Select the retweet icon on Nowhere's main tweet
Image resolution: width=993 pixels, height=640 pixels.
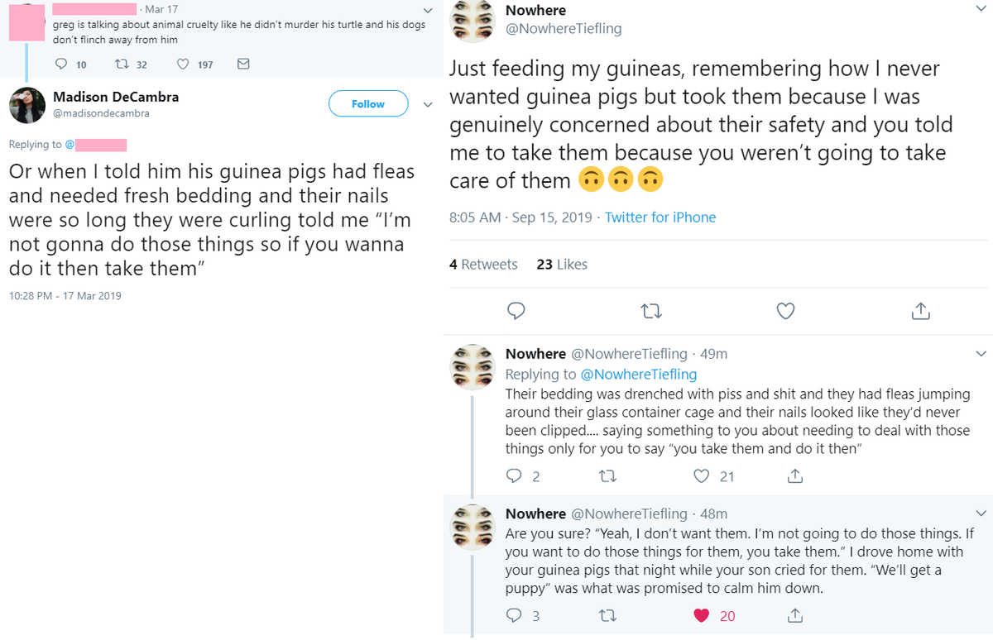click(x=651, y=311)
